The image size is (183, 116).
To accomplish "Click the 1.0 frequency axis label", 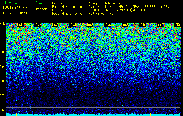I will tap(2, 52).
